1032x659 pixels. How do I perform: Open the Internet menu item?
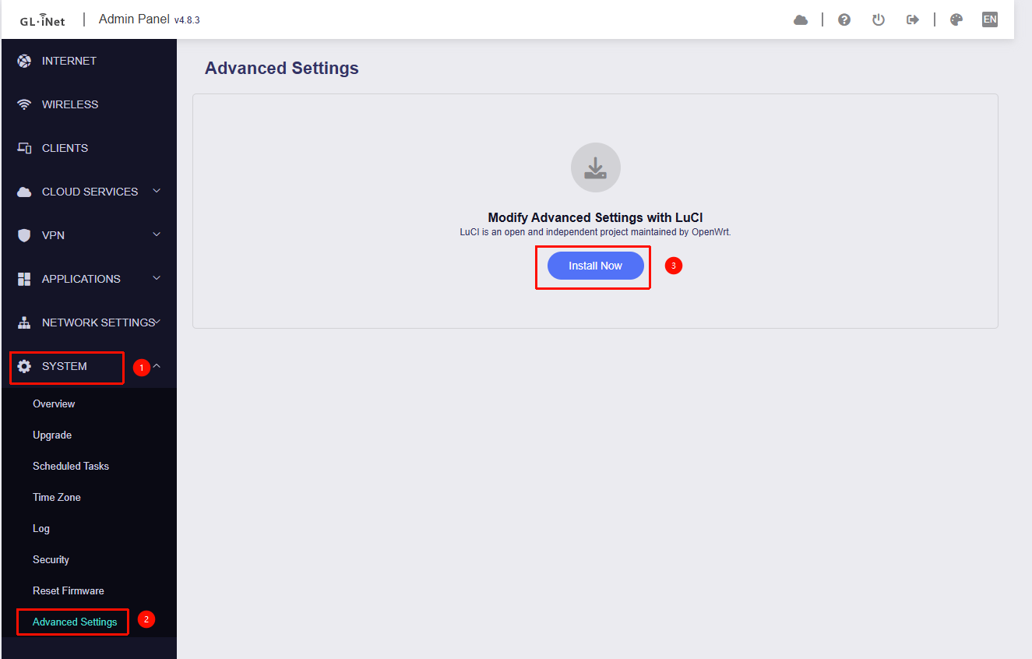click(69, 61)
